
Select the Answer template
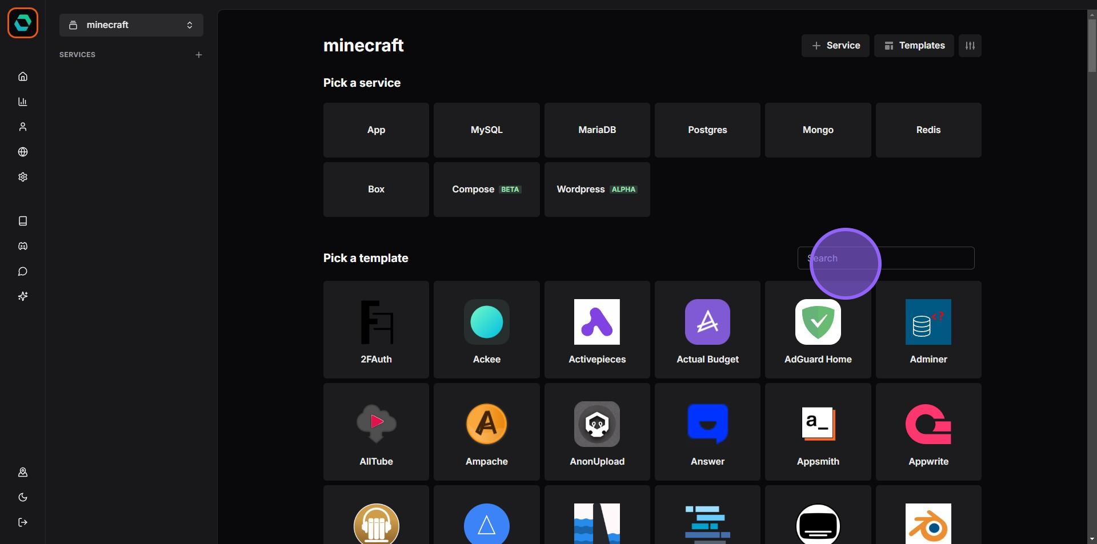(x=707, y=432)
